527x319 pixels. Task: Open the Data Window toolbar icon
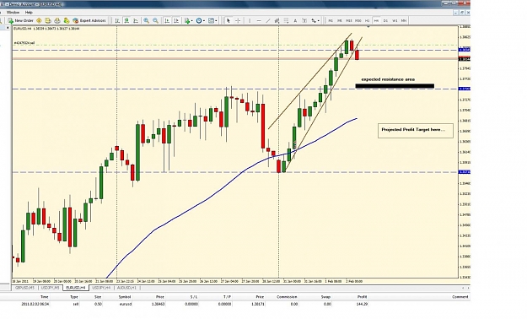tap(48, 20)
